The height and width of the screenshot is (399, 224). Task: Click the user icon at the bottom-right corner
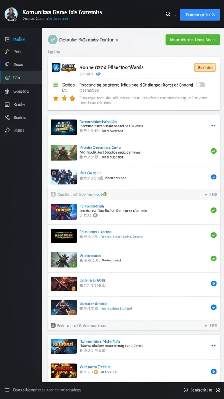coord(218,390)
